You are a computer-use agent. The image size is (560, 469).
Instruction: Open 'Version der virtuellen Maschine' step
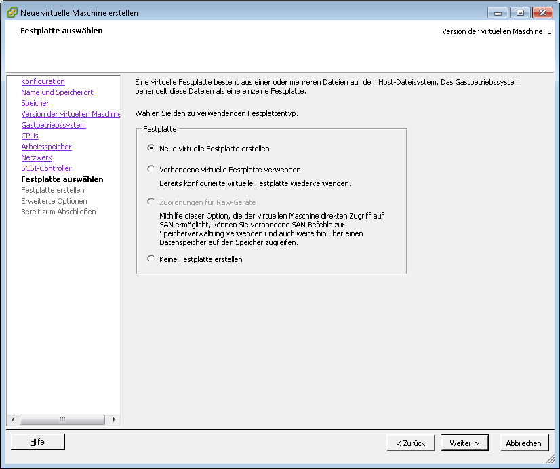coord(71,114)
